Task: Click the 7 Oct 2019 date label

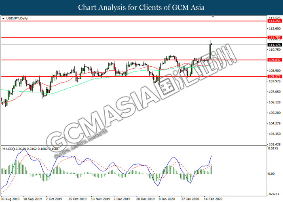Action: click(x=54, y=199)
